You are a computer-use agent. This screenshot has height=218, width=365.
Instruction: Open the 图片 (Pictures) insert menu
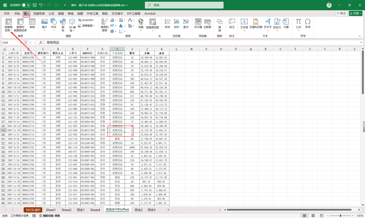click(x=44, y=25)
